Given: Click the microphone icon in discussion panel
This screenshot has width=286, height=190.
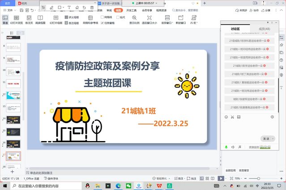Looking at the screenshot, I should point(226,147).
